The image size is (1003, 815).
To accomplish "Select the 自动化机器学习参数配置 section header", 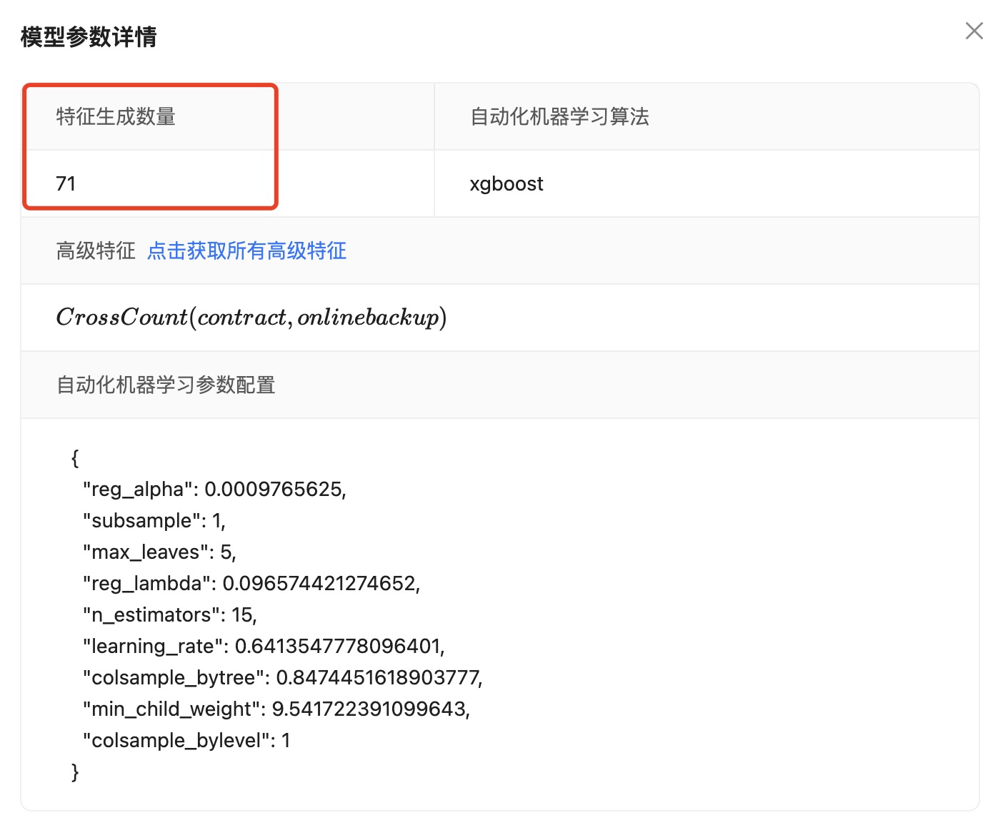I will [166, 385].
